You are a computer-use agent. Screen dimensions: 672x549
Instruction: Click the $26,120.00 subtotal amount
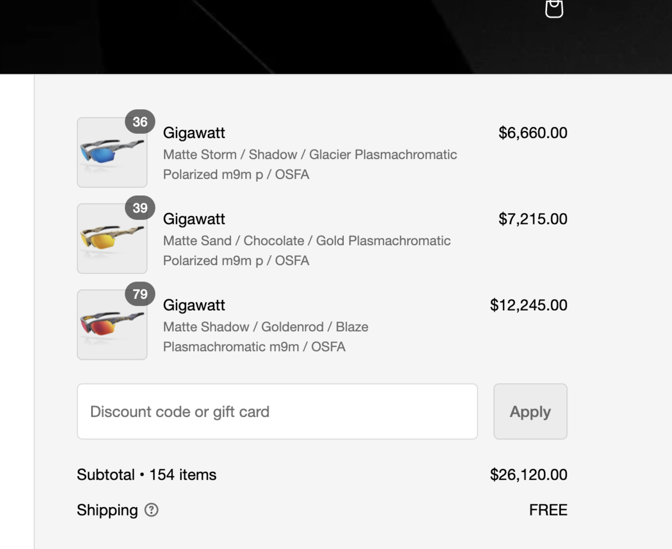tap(529, 475)
